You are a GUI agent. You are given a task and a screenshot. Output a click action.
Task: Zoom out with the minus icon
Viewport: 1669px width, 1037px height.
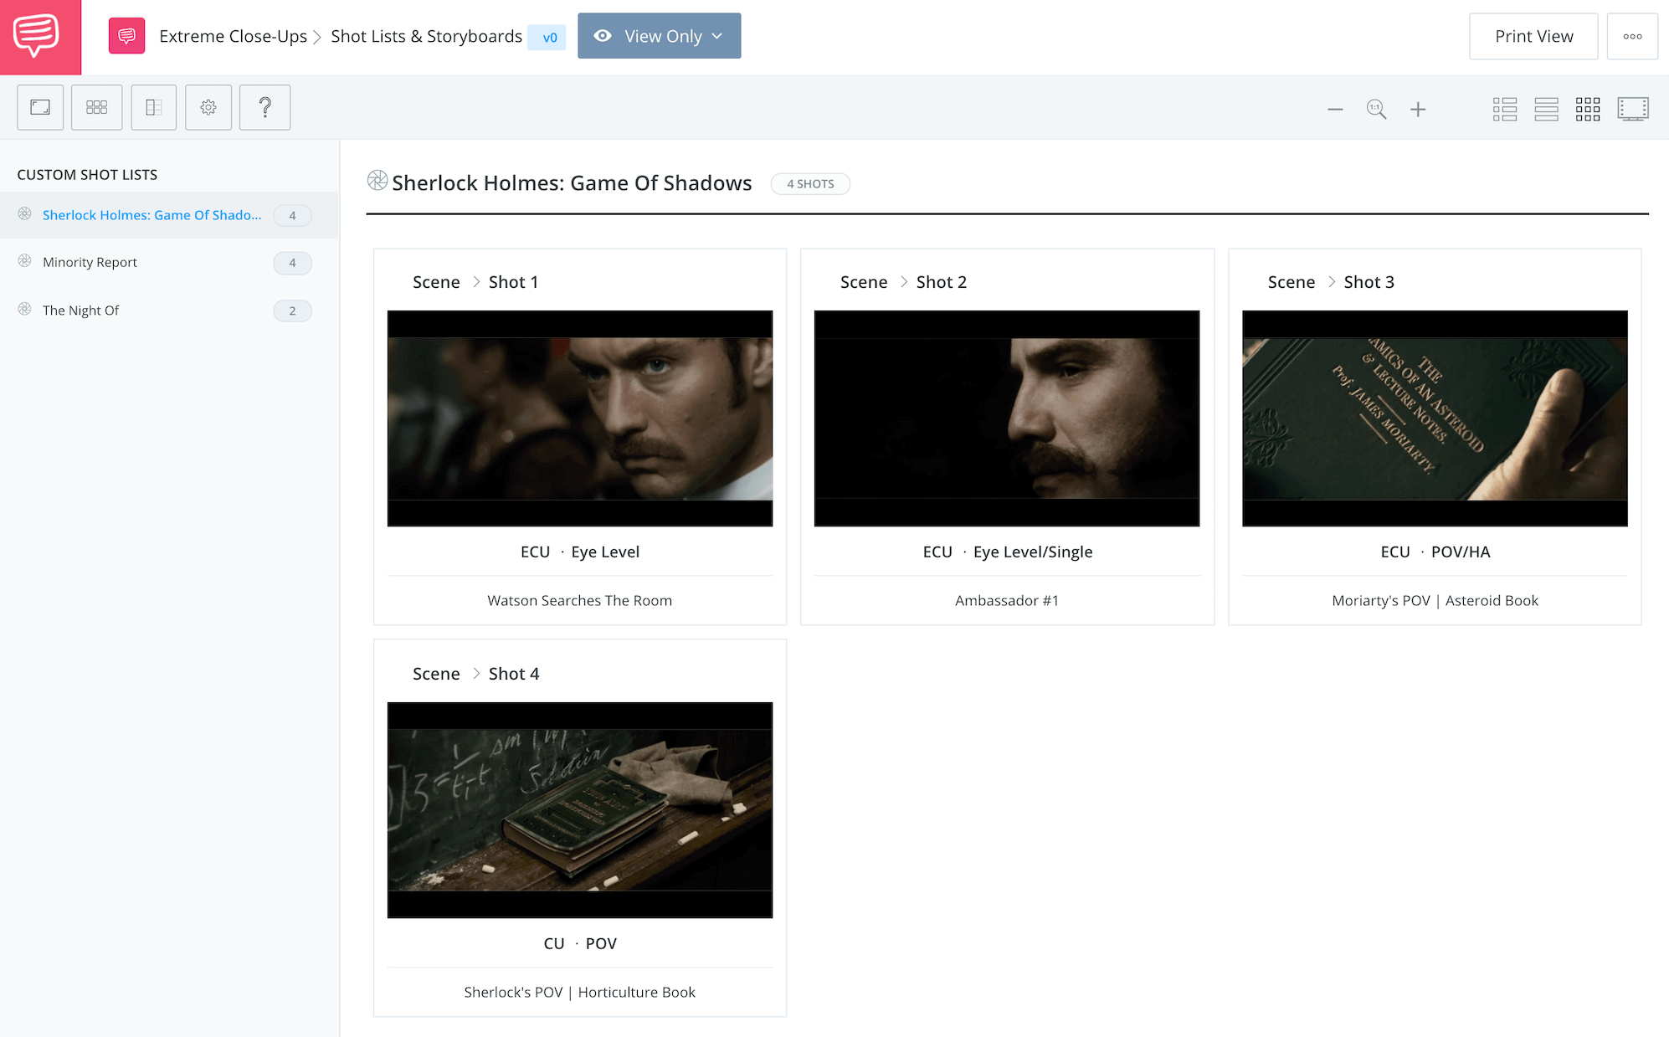[1335, 110]
